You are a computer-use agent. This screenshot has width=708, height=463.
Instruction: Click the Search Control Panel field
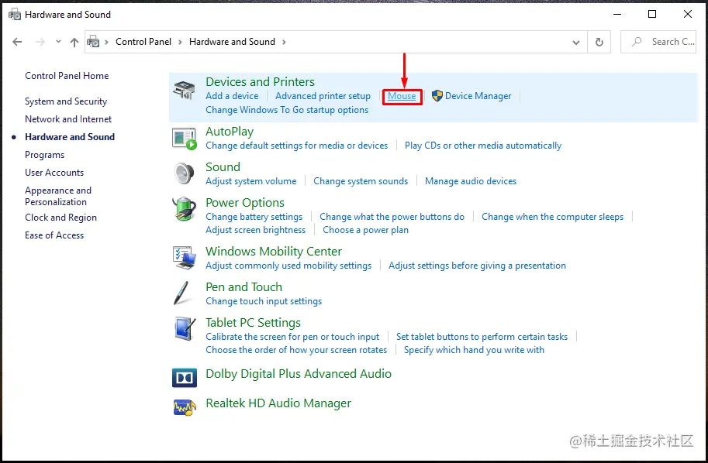(x=658, y=42)
